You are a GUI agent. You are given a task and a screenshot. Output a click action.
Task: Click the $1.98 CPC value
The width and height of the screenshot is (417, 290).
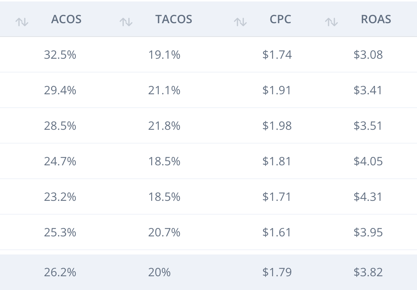tap(277, 126)
